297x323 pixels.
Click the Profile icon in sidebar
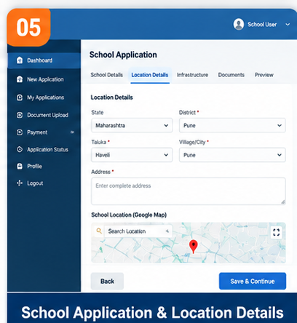click(x=20, y=166)
